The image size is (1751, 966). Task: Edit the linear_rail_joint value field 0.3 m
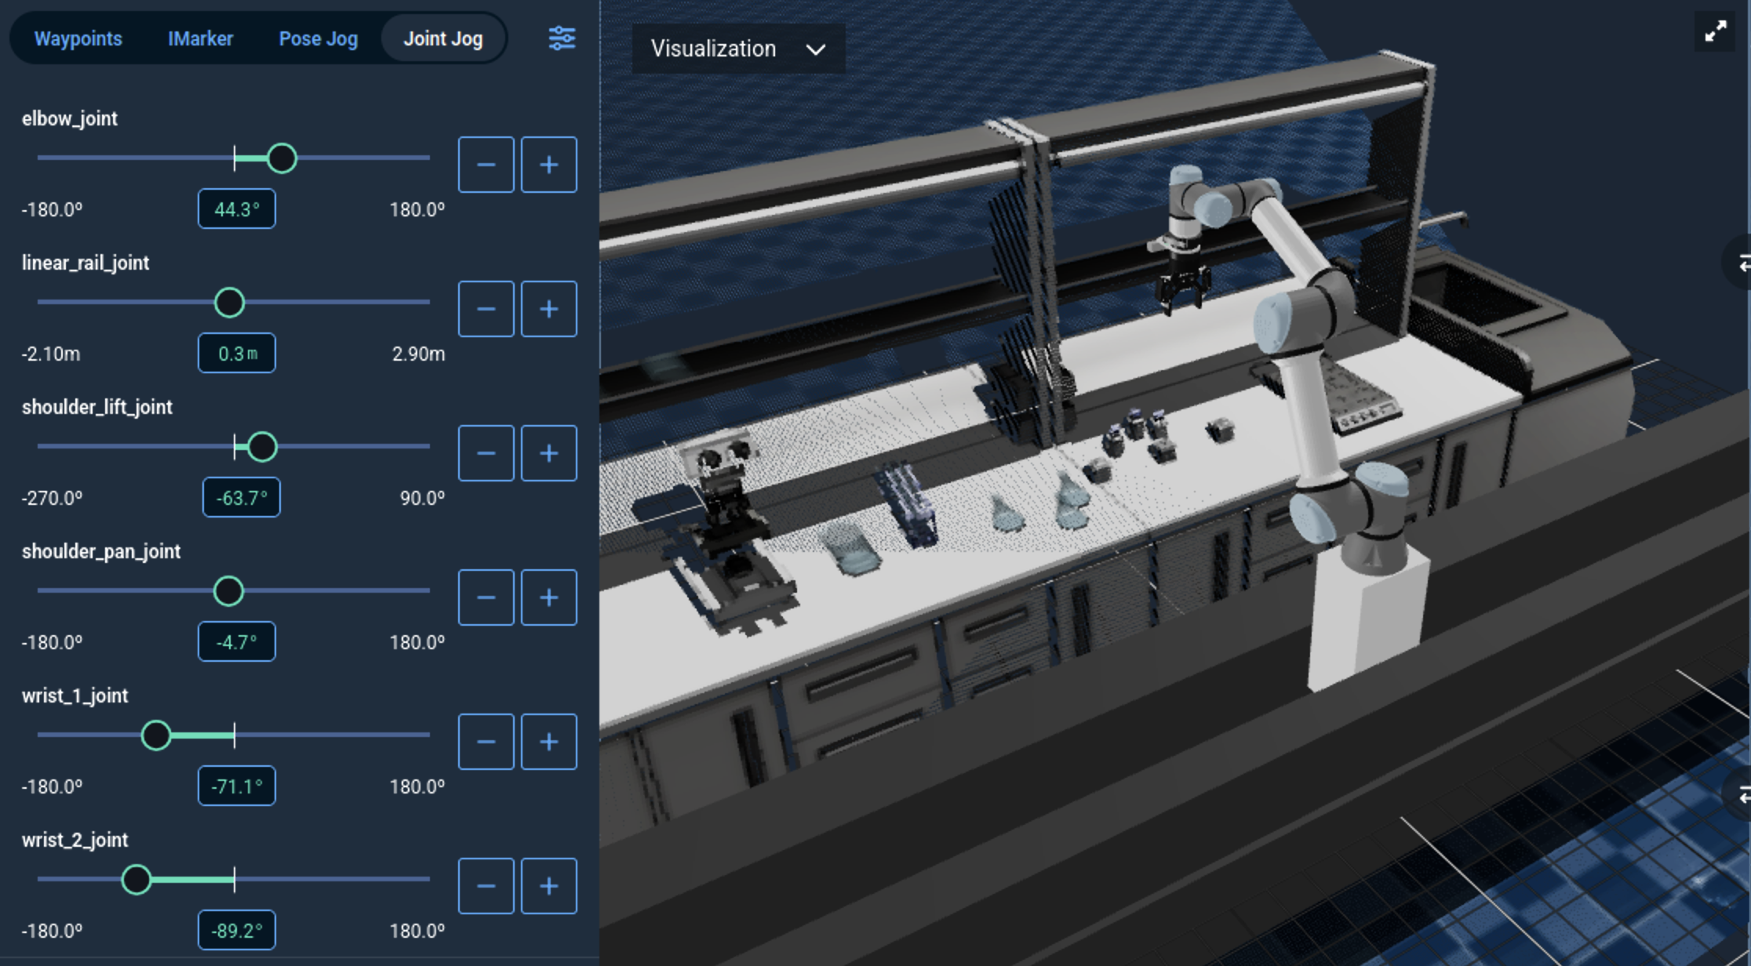click(x=237, y=354)
